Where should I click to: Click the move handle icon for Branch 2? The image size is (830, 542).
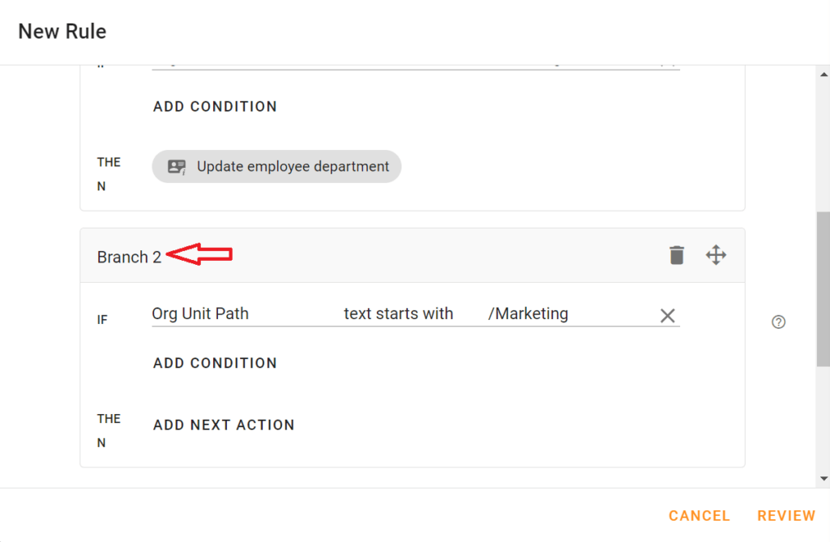click(x=716, y=254)
